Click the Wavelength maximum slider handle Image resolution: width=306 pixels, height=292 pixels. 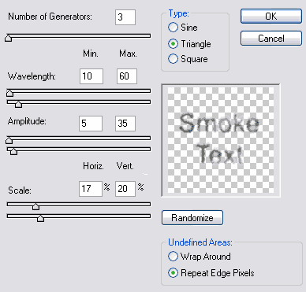(18, 104)
